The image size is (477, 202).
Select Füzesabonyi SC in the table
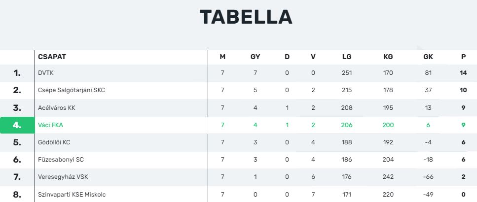[61, 160]
